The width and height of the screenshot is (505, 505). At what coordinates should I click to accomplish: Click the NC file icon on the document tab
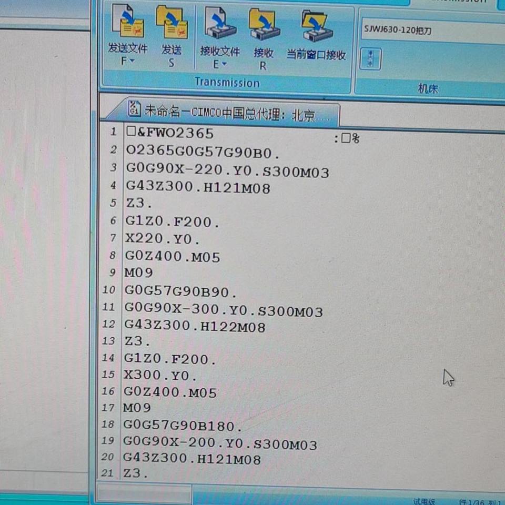click(x=134, y=108)
